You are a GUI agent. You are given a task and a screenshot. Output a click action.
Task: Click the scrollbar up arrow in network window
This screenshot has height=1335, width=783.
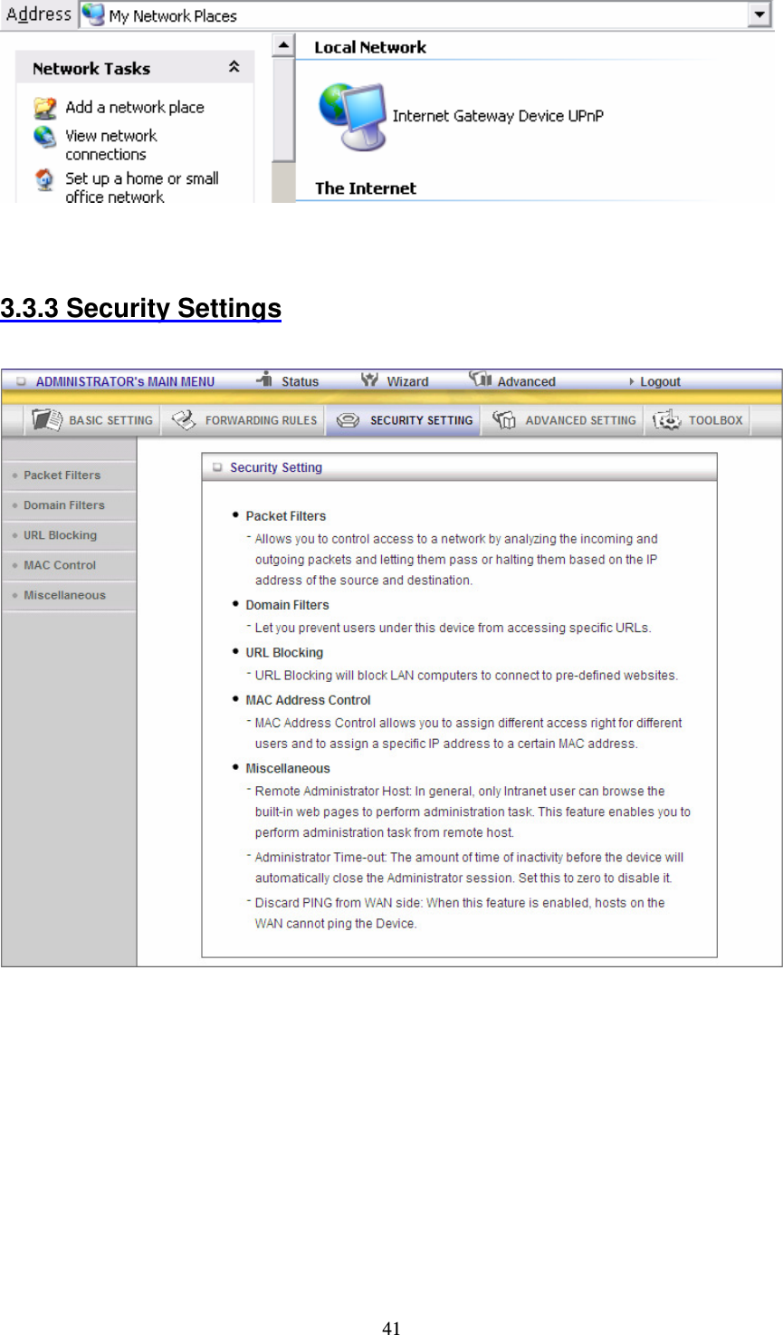pos(282,43)
